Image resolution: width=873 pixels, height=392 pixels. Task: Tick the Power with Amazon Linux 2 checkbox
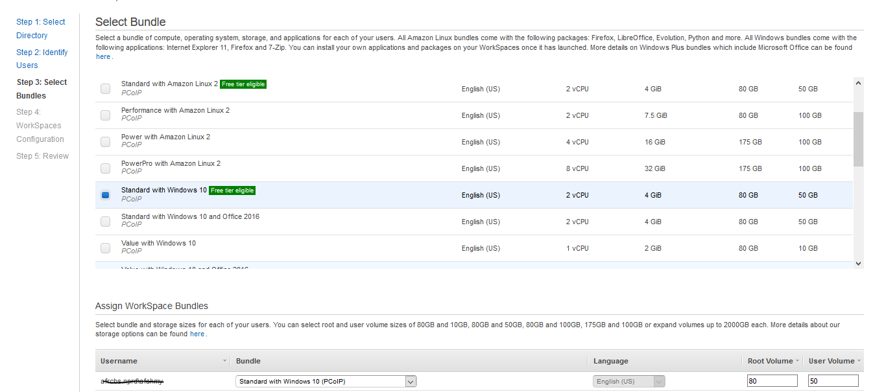105,142
